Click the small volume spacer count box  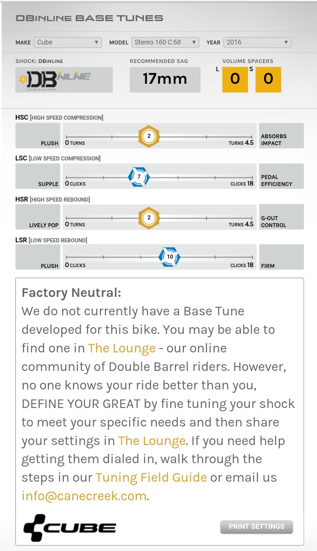tap(268, 80)
